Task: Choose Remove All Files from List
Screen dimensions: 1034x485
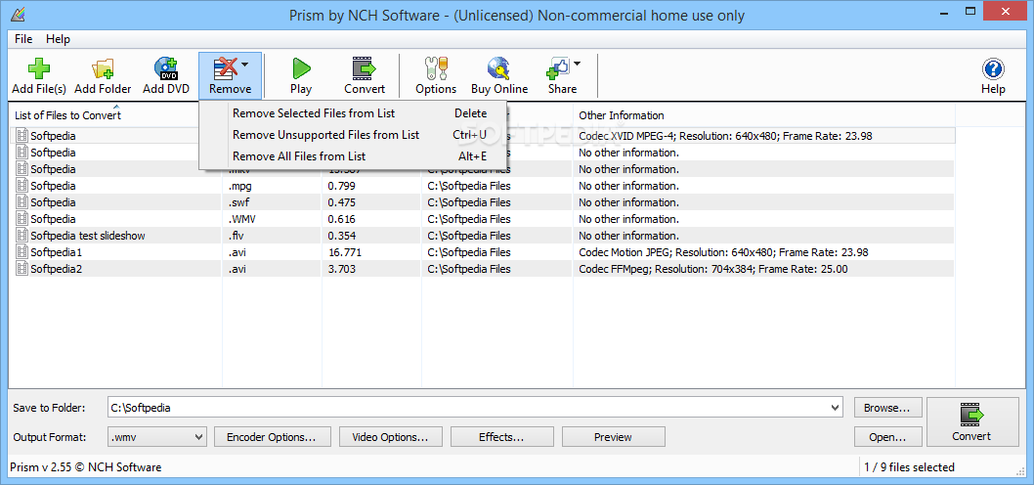Action: click(353, 156)
